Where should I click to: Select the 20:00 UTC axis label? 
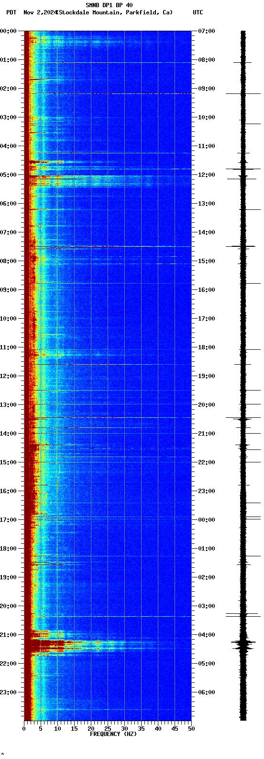pos(207,405)
